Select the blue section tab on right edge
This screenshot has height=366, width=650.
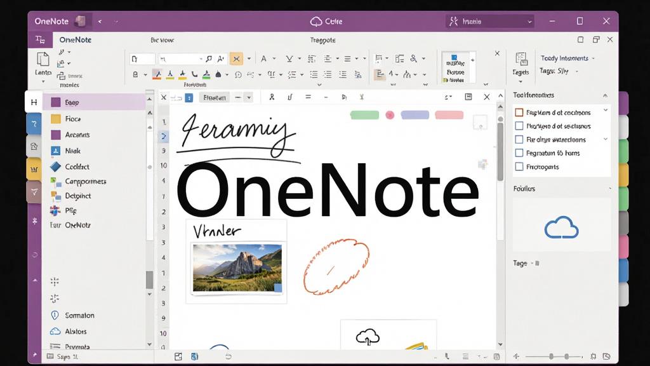point(623,270)
